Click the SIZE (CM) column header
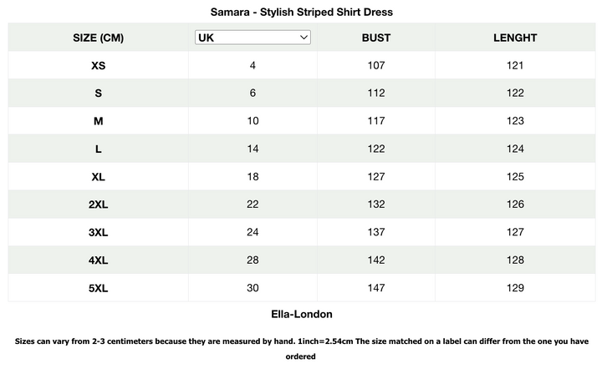Image resolution: width=602 pixels, height=374 pixels. click(x=99, y=38)
